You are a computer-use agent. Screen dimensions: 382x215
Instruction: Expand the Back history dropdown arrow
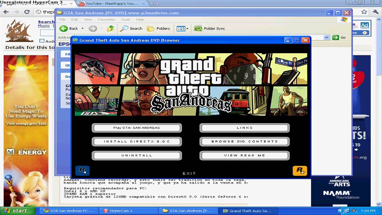click(x=82, y=29)
